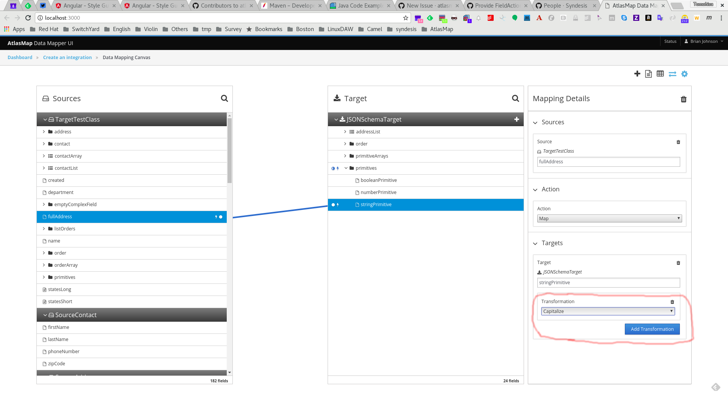Collapse the SourceContact class header
This screenshot has width=728, height=399.
(x=45, y=315)
